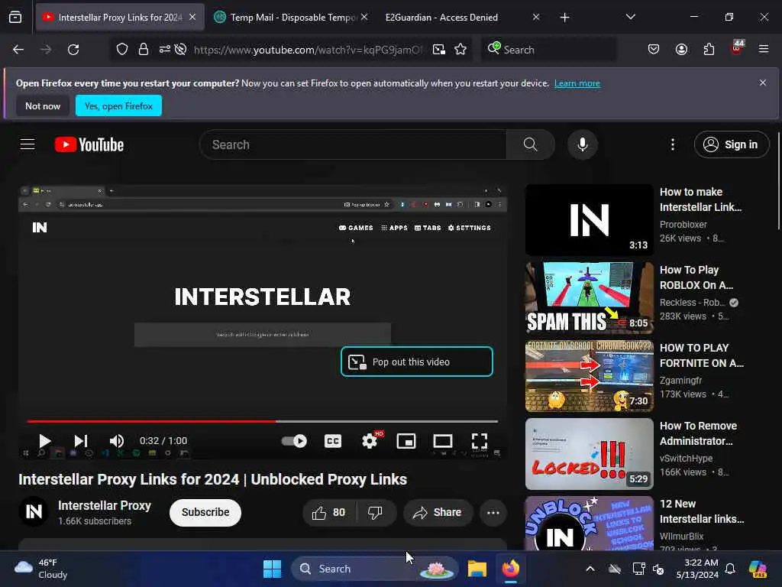Open Windows Start menu
782x587 pixels.
273,569
